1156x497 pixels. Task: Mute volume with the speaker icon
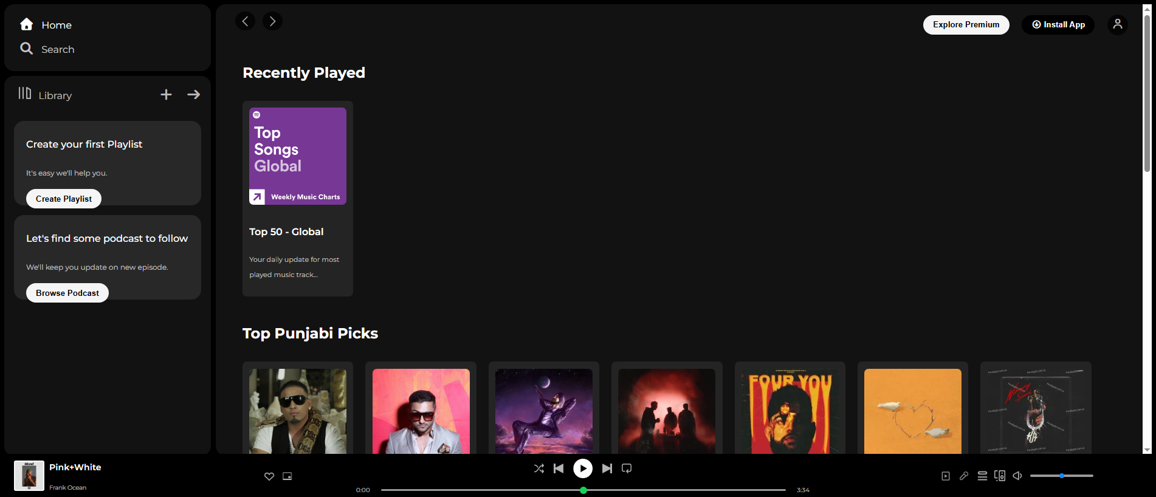coord(1017,476)
